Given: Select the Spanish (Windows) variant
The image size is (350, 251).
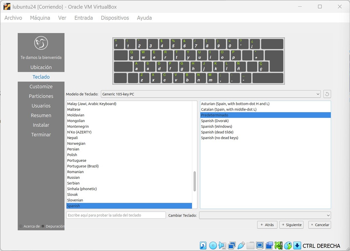Looking at the screenshot, I should pos(216,126).
